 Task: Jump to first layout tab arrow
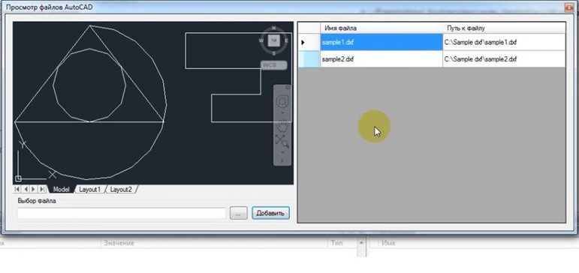coord(17,189)
